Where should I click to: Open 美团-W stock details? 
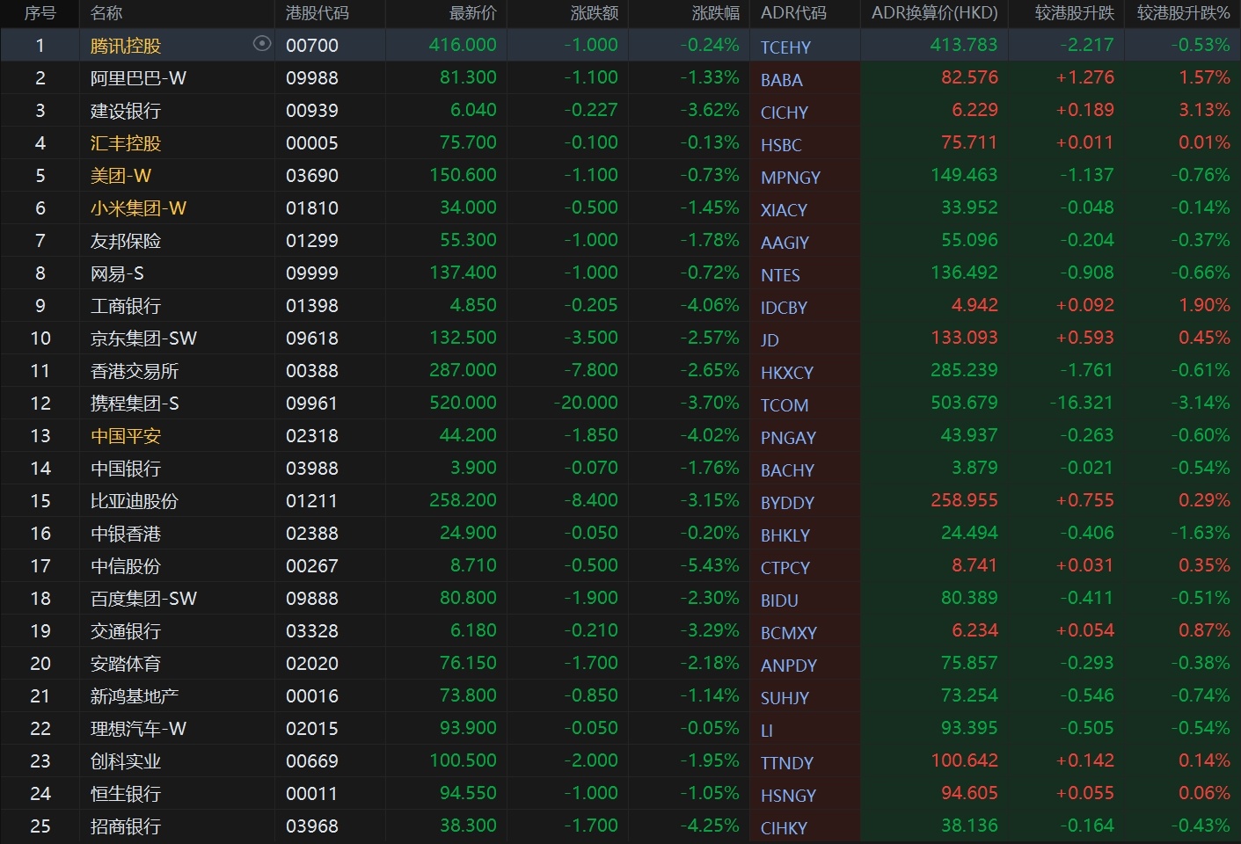(120, 176)
